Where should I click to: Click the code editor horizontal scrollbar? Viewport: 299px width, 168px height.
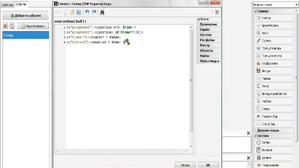122,151
